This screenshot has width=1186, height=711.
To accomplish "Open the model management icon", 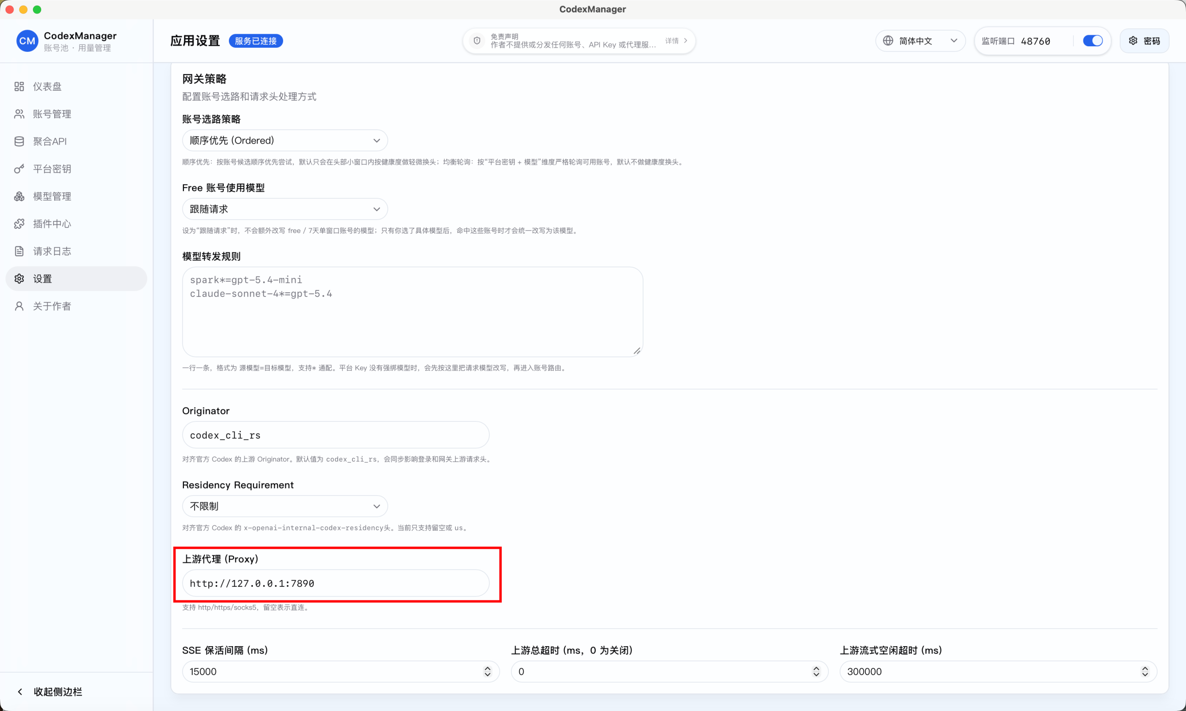I will [19, 196].
